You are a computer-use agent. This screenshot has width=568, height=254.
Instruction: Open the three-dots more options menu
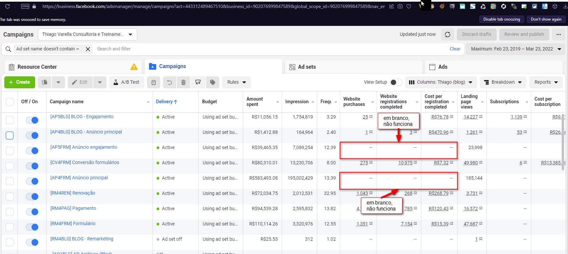(x=559, y=35)
